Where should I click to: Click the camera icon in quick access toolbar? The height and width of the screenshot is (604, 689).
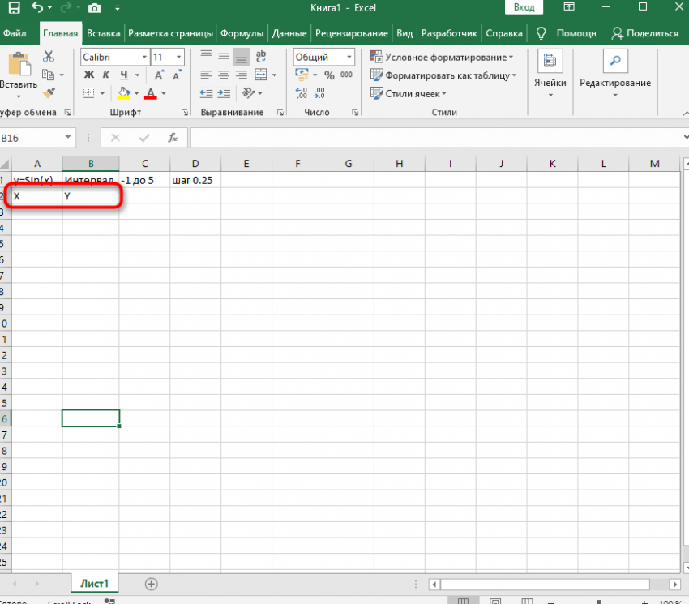coord(94,8)
